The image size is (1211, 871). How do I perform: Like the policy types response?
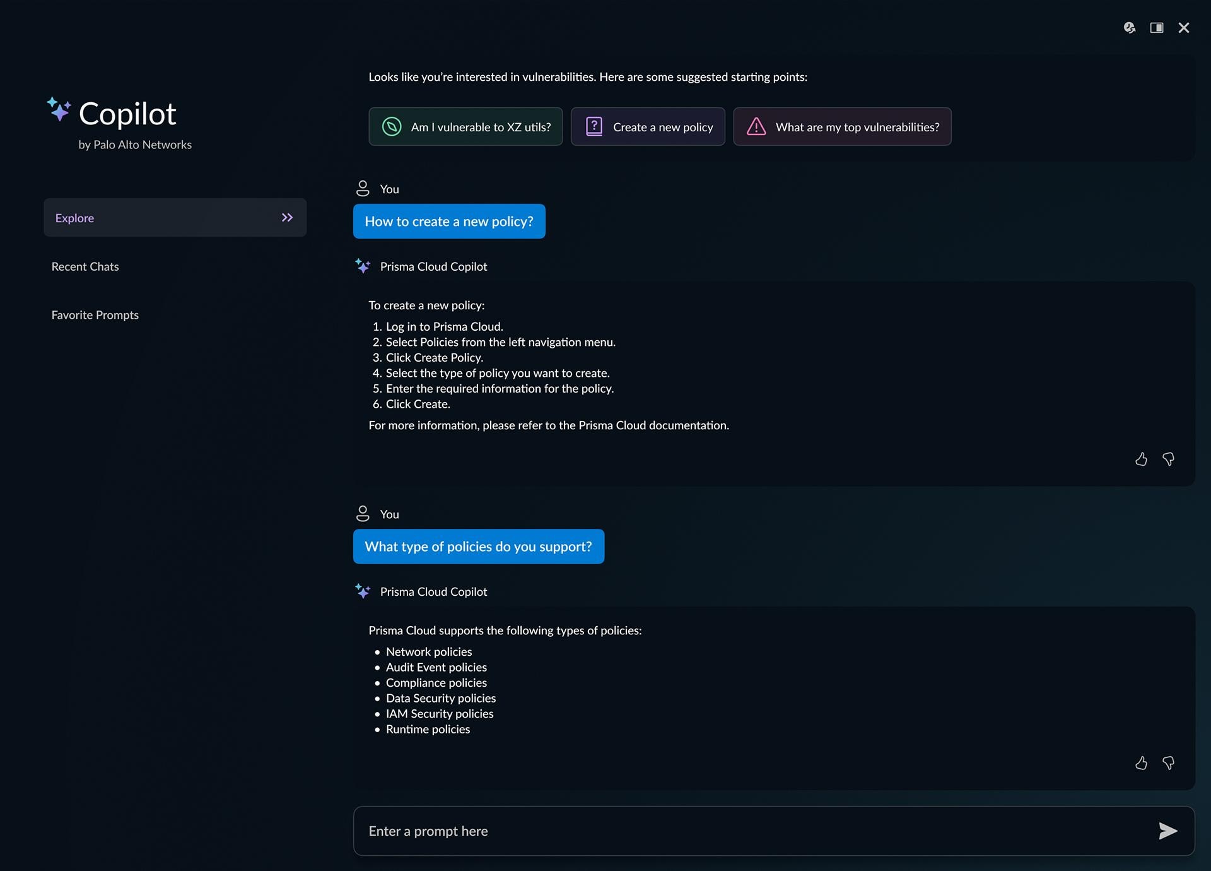pos(1141,763)
